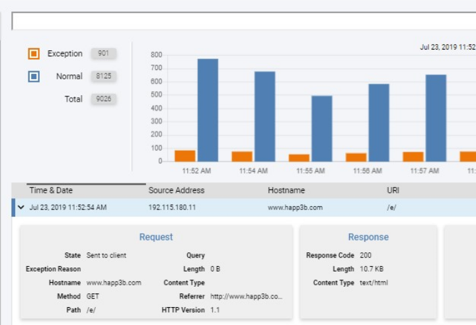Click the blue bar for 11:57 AM
The image size is (476, 325).
[436, 118]
